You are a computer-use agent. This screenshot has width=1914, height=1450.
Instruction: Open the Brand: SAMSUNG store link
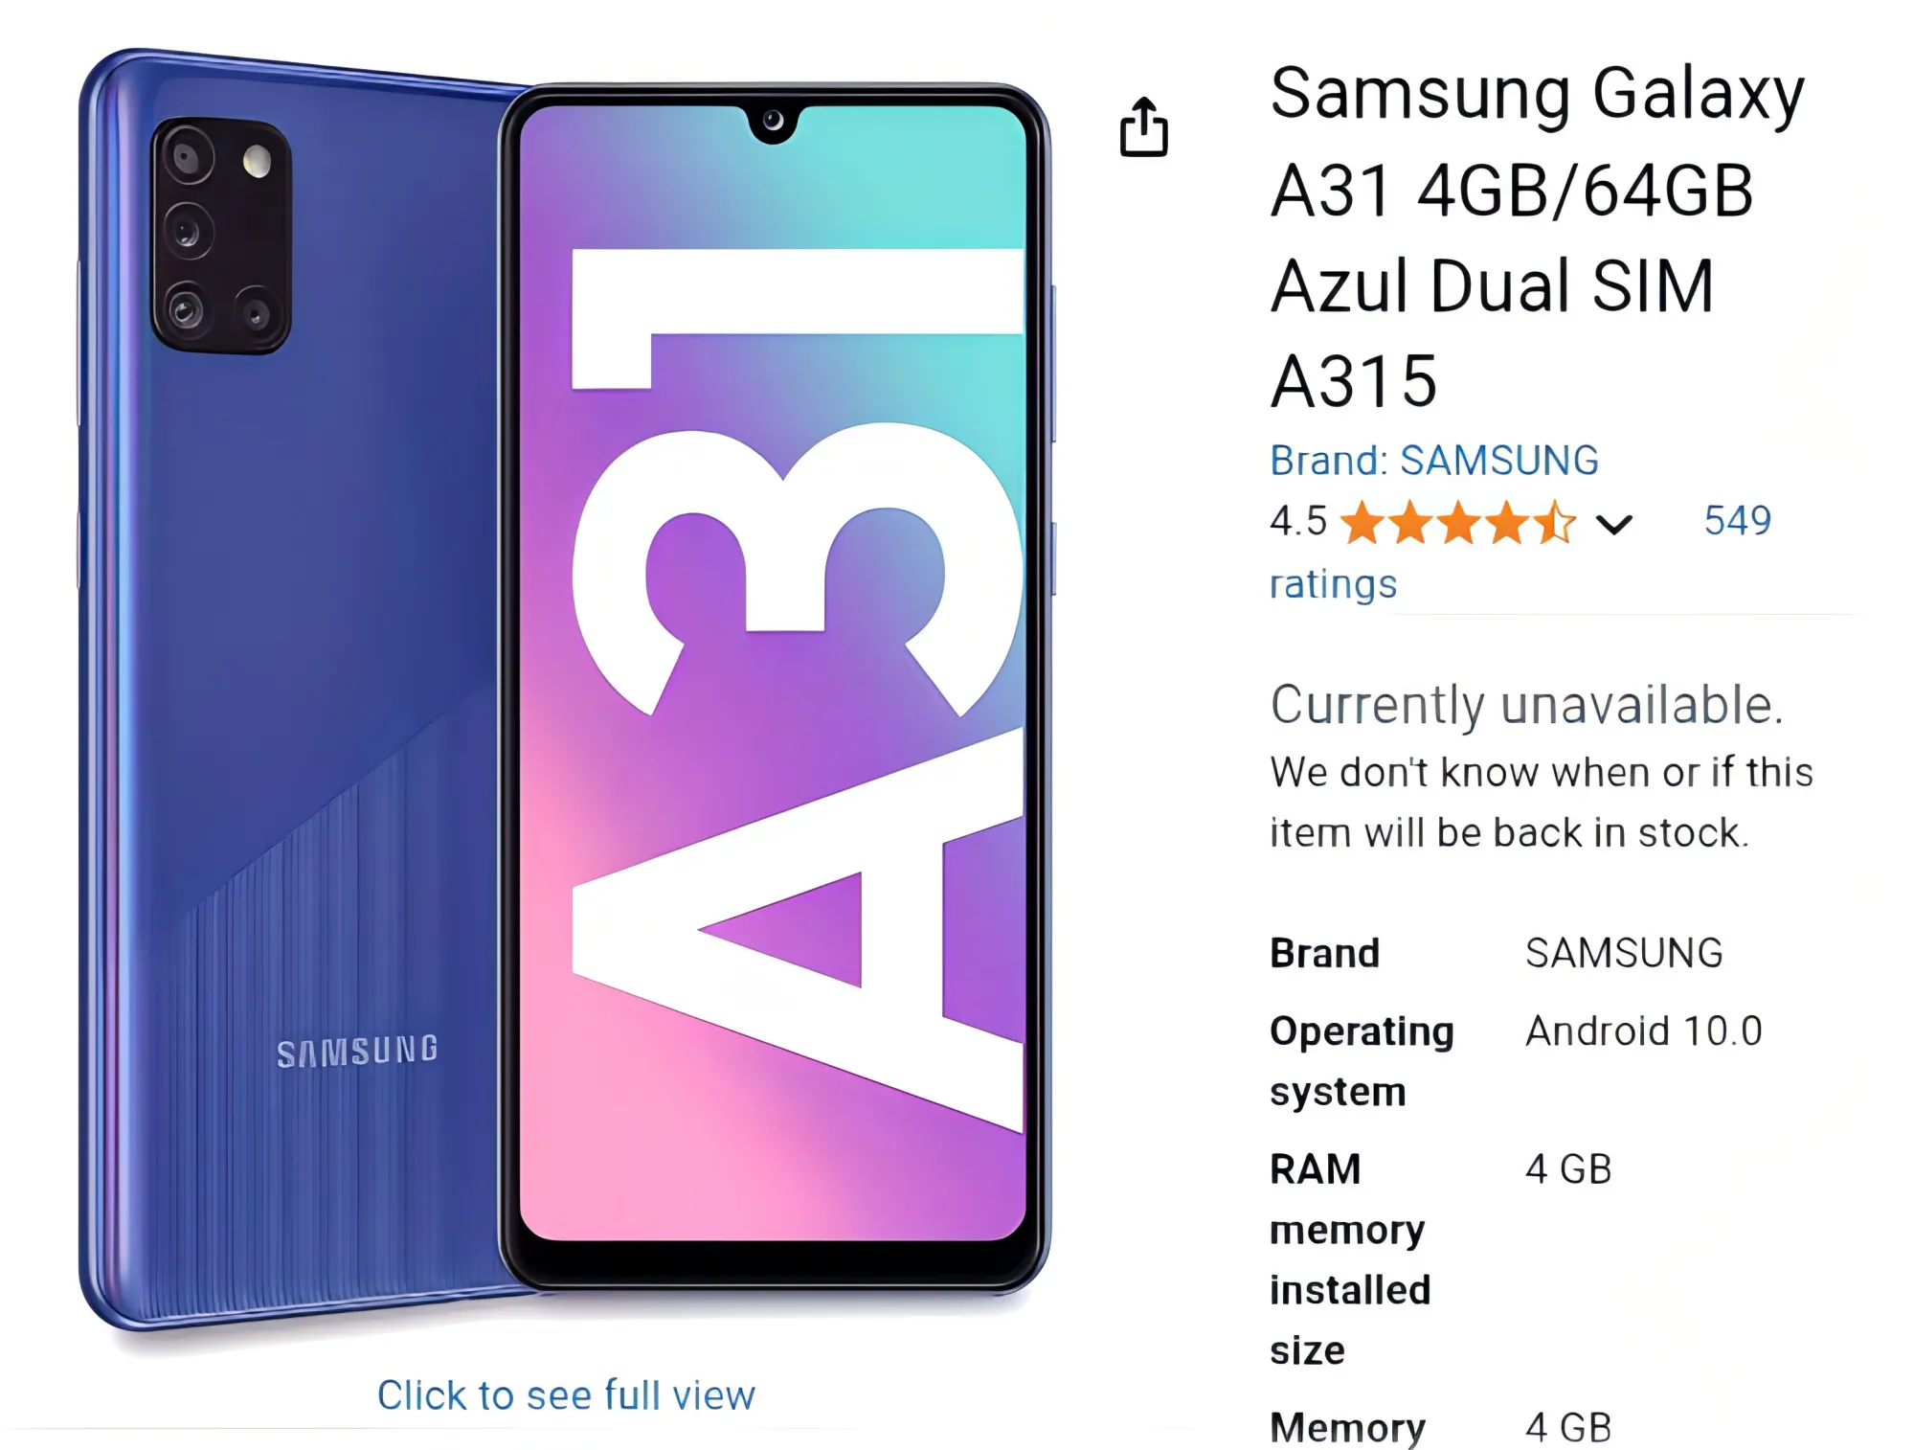(x=1433, y=461)
